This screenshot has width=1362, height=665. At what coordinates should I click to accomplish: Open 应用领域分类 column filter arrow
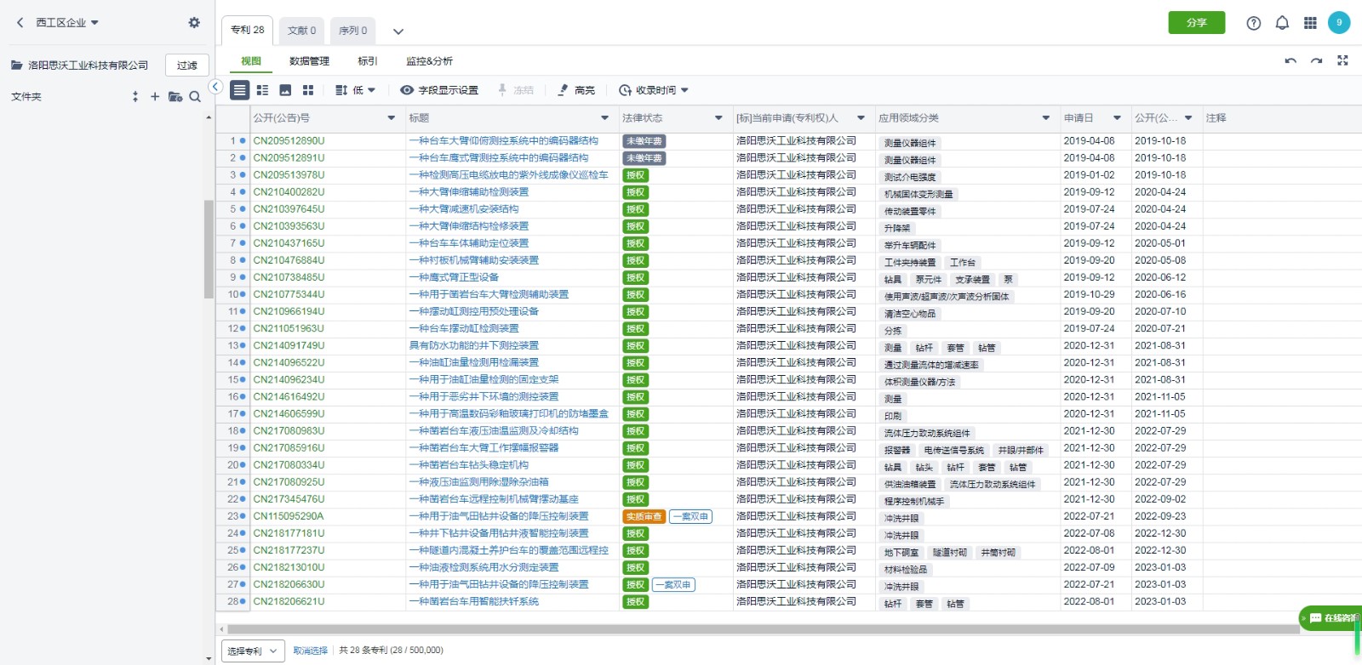[x=1046, y=118]
